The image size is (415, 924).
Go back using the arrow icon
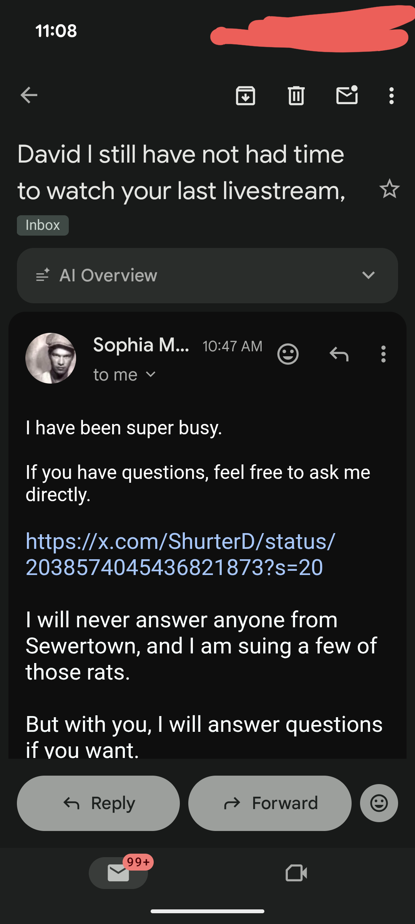[29, 95]
